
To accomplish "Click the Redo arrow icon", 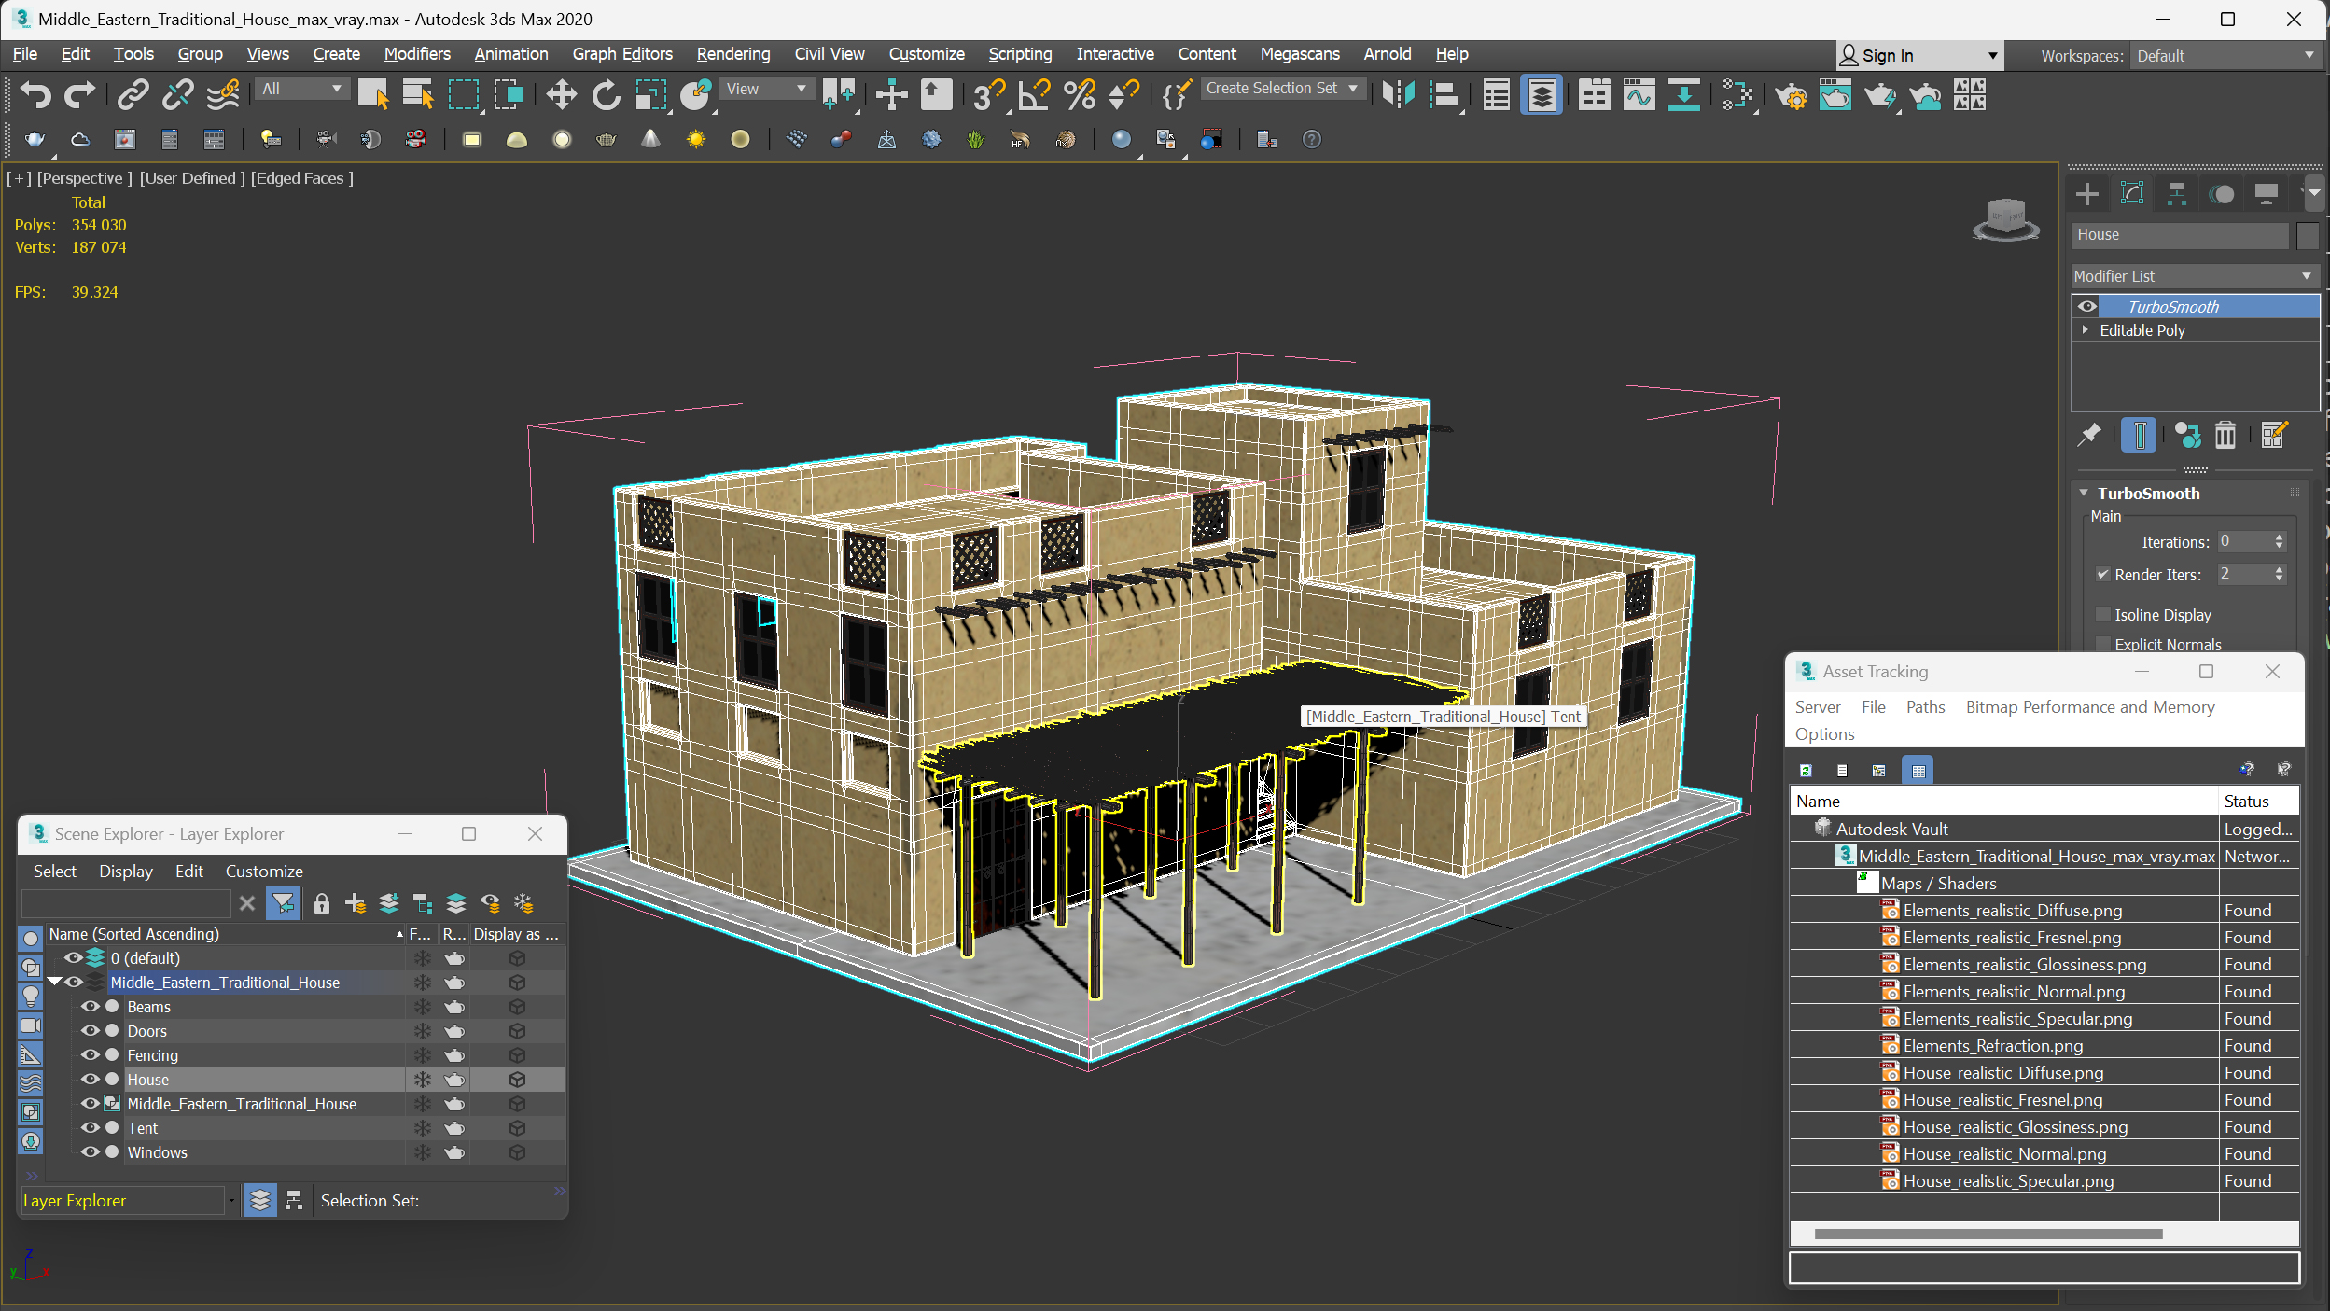I will [79, 94].
